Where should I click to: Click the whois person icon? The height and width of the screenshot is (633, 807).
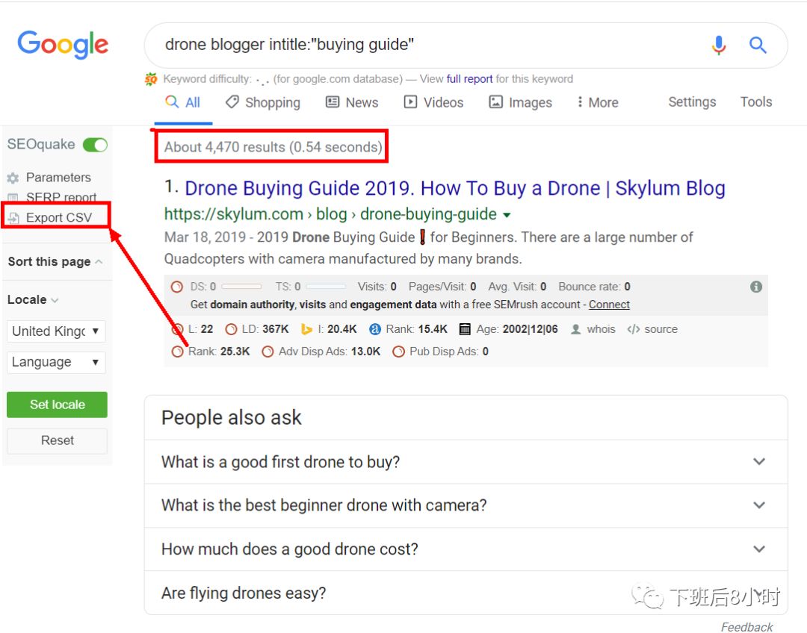(x=576, y=329)
